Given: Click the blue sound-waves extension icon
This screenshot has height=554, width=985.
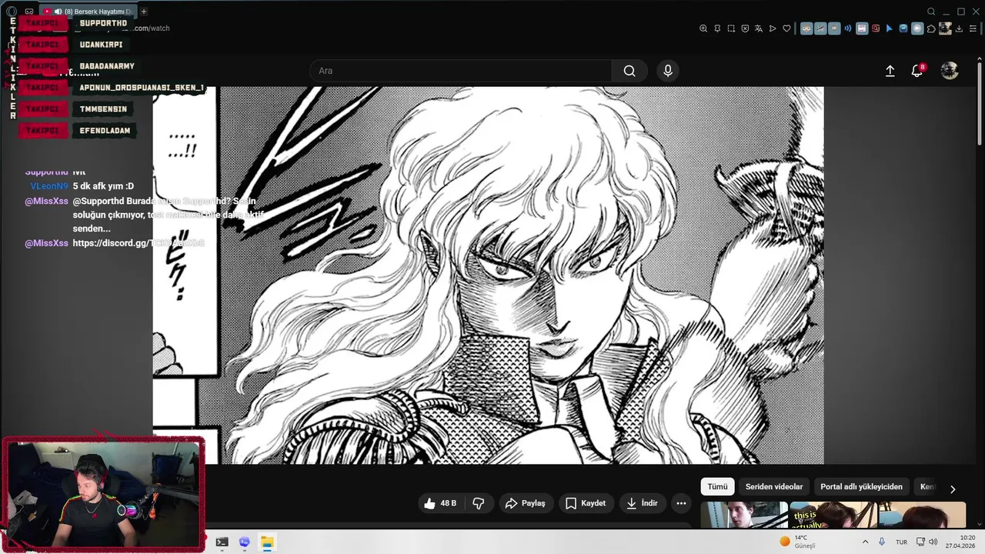Looking at the screenshot, I should click(x=848, y=28).
